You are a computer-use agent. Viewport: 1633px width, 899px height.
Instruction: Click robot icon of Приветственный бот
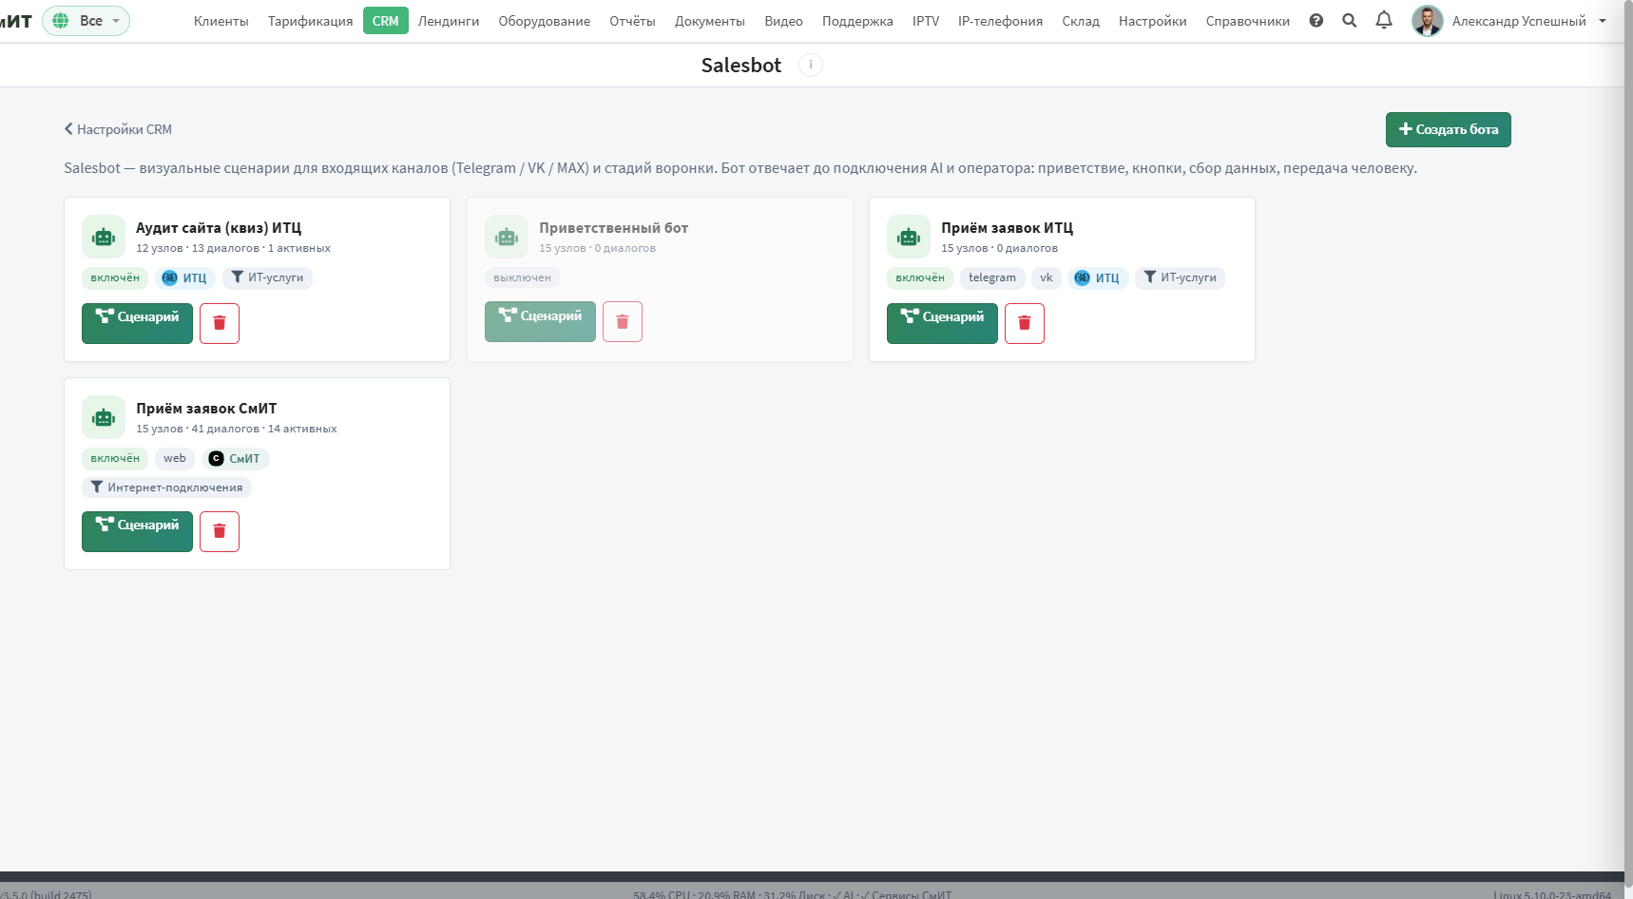507,237
